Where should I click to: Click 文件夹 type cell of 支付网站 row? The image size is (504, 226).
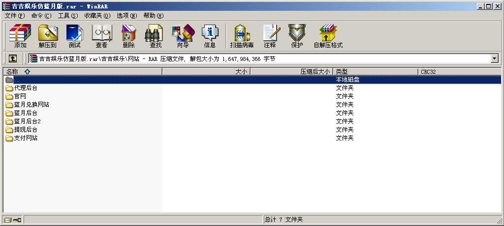click(x=345, y=138)
